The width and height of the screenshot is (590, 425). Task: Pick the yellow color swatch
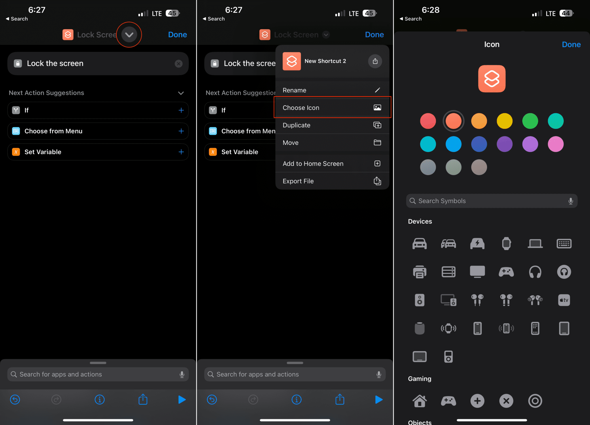[504, 121]
